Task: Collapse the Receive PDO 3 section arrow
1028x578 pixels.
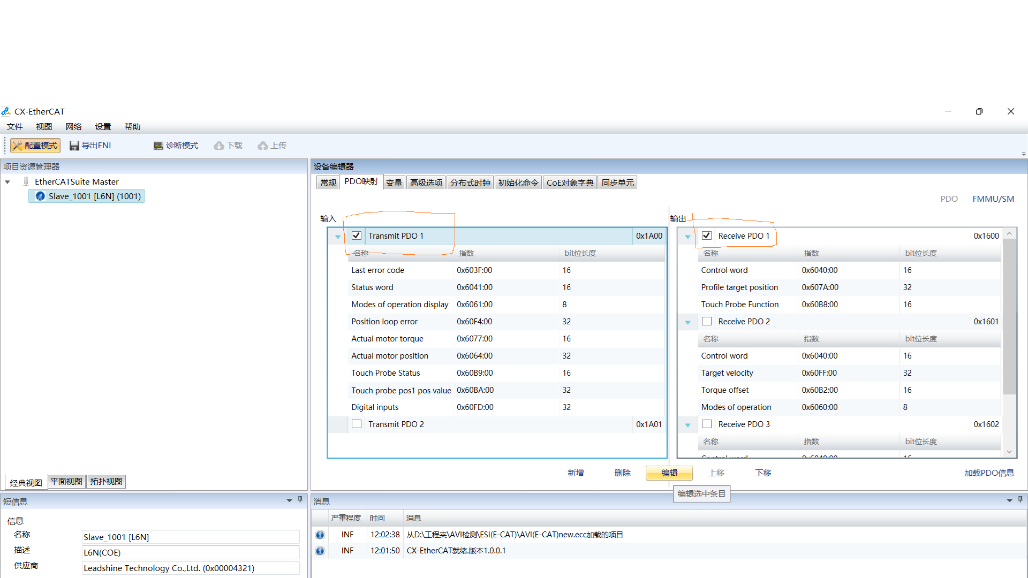Action: pos(687,425)
